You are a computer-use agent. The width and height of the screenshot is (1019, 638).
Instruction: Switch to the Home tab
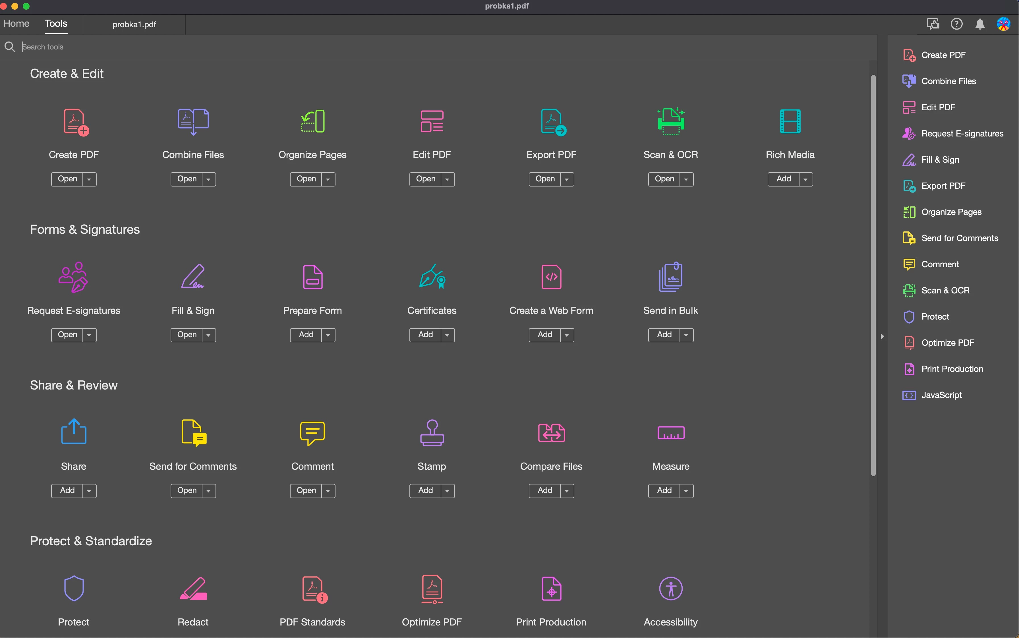[16, 24]
